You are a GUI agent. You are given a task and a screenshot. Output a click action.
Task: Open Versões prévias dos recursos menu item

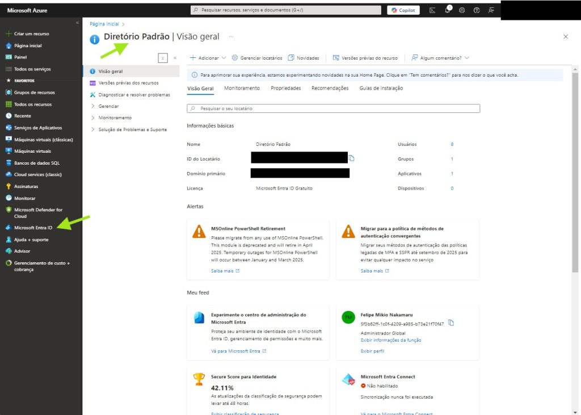[128, 83]
